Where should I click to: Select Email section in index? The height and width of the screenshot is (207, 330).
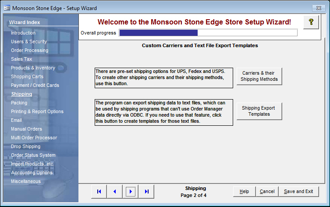16,120
